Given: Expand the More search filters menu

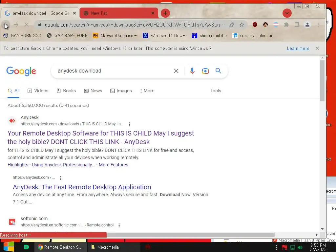Looking at the screenshot, I should tap(147, 91).
